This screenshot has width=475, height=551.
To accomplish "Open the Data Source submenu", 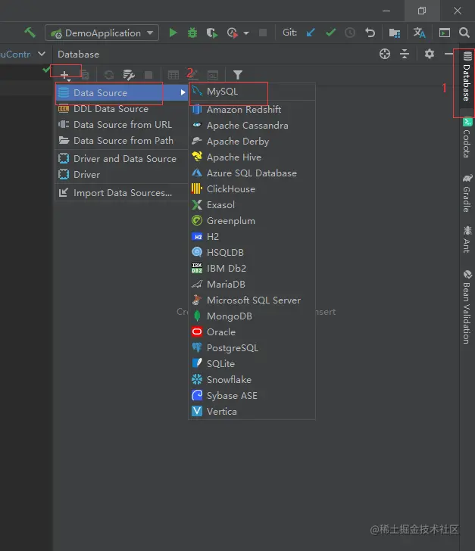I will pyautogui.click(x=122, y=92).
